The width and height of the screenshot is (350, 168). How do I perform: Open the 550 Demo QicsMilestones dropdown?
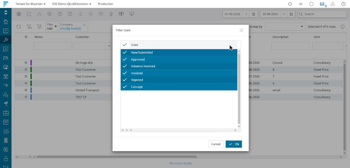(x=71, y=4)
